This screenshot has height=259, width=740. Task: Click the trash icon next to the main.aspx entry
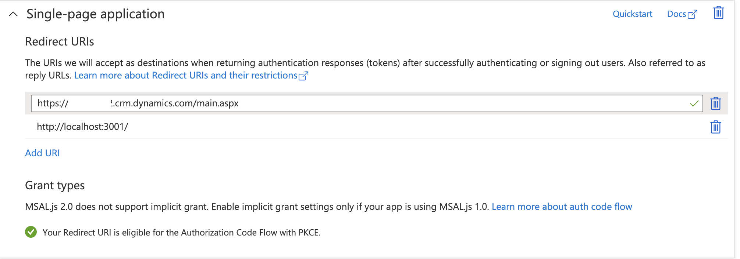point(715,104)
